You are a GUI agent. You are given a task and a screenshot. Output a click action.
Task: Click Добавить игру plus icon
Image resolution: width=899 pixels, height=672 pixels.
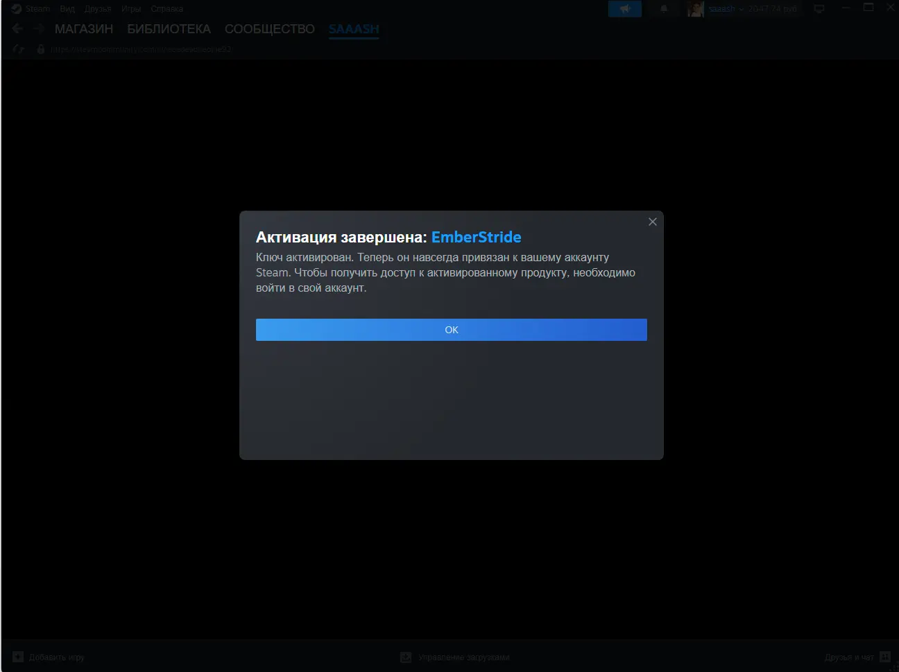(x=18, y=657)
